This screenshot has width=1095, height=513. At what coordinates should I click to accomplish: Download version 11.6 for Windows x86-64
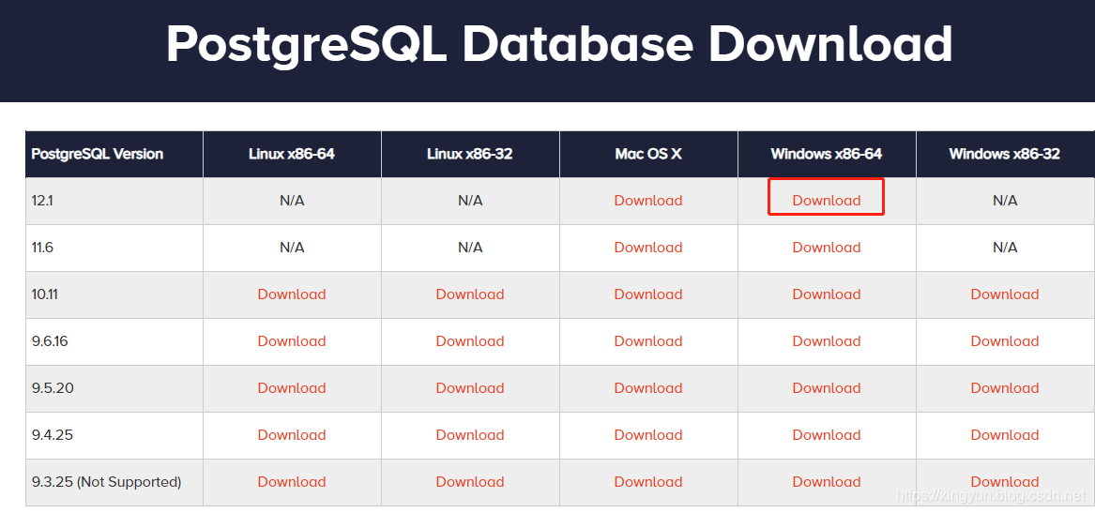[826, 247]
